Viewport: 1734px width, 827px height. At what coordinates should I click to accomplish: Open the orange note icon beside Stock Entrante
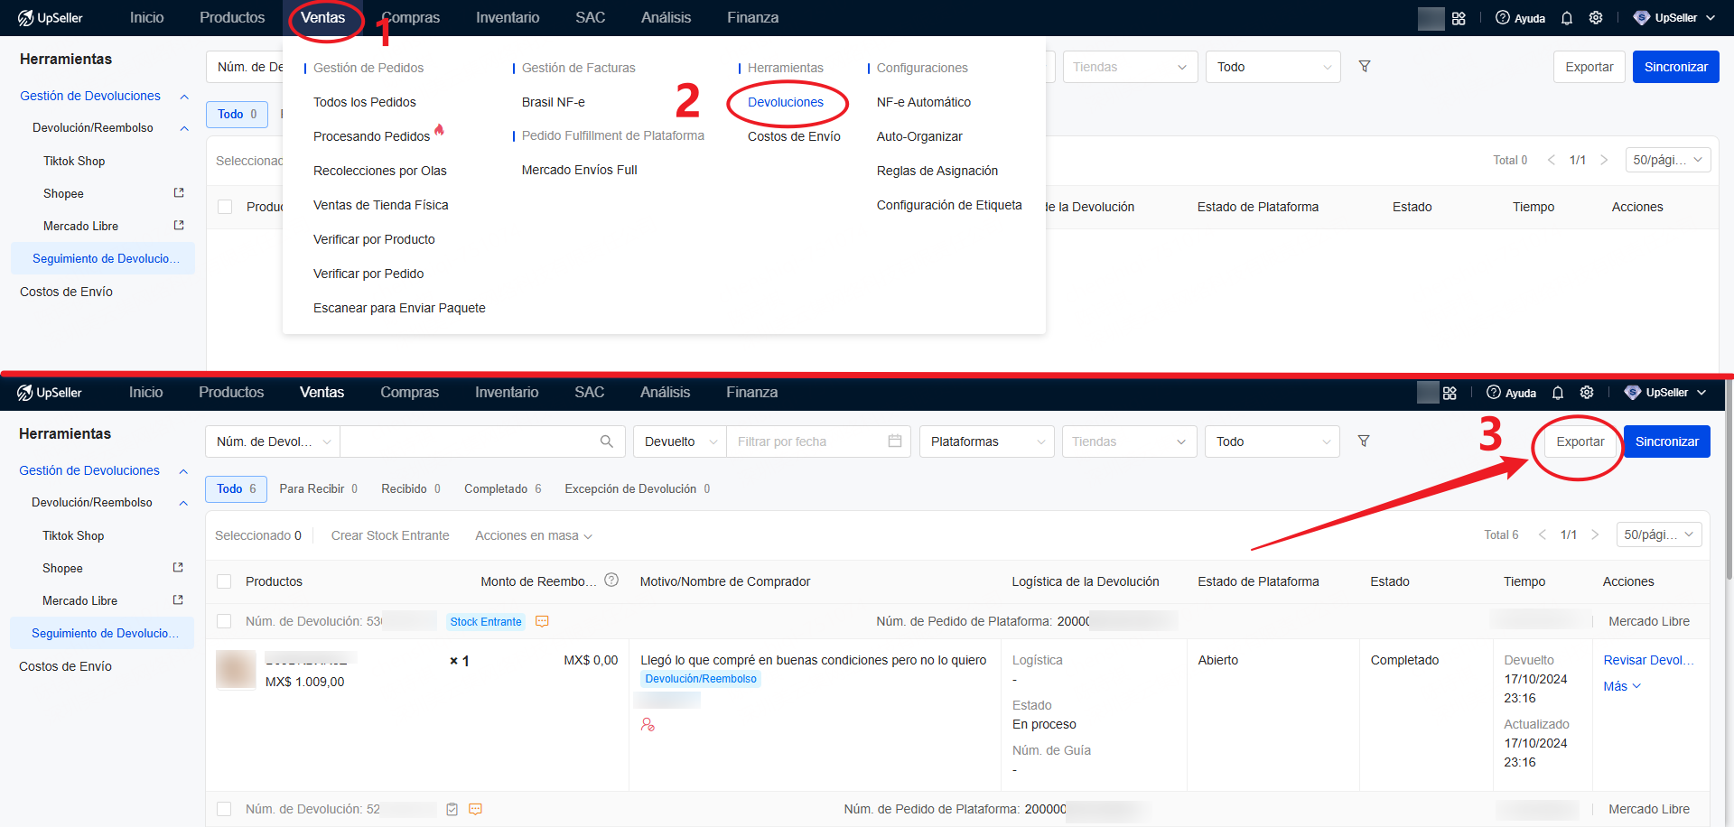(542, 621)
